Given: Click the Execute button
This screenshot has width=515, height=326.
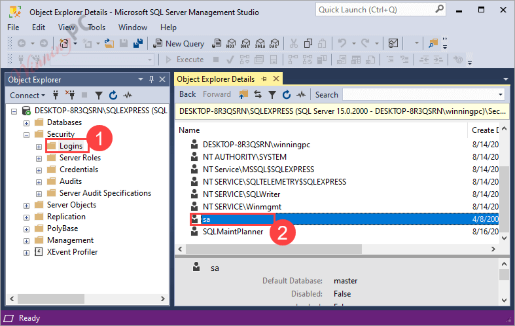Looking at the screenshot, I should point(185,60).
